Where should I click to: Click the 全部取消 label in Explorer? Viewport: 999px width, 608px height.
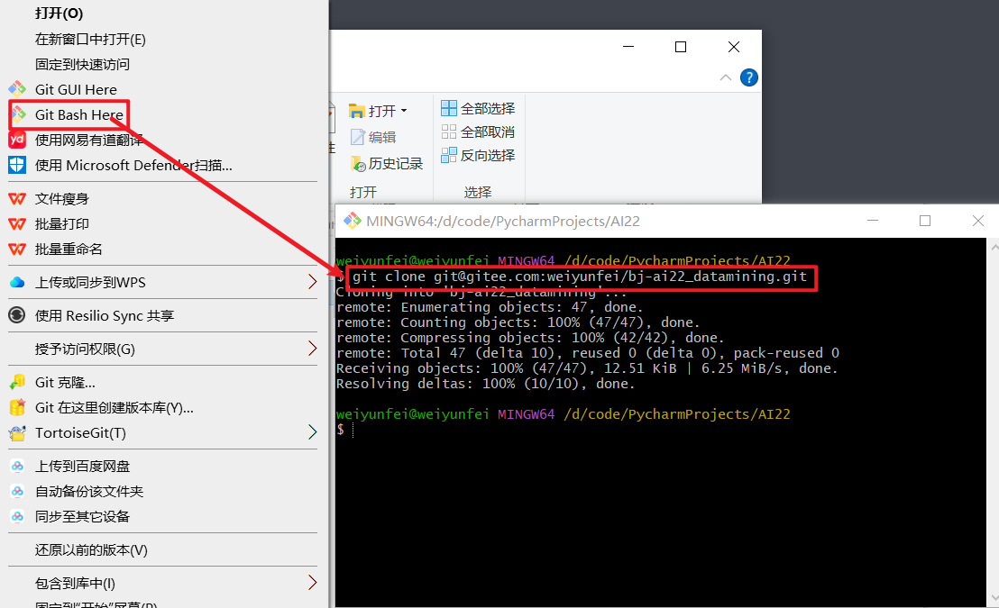pos(488,132)
